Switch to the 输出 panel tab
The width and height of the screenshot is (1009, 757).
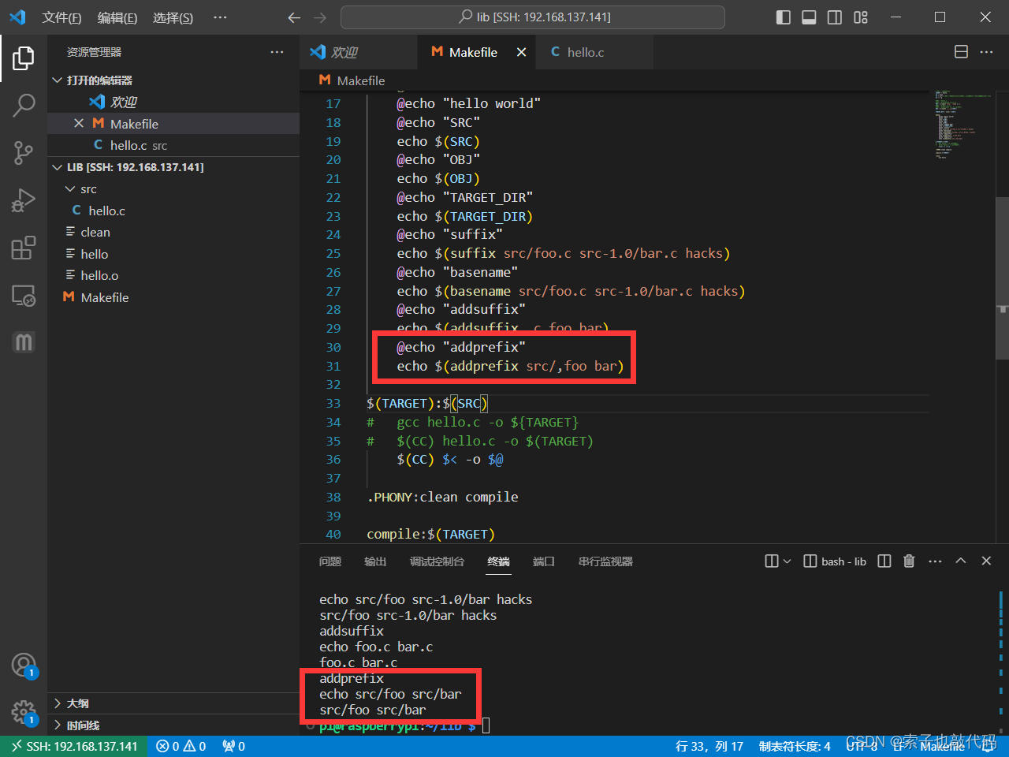(375, 561)
